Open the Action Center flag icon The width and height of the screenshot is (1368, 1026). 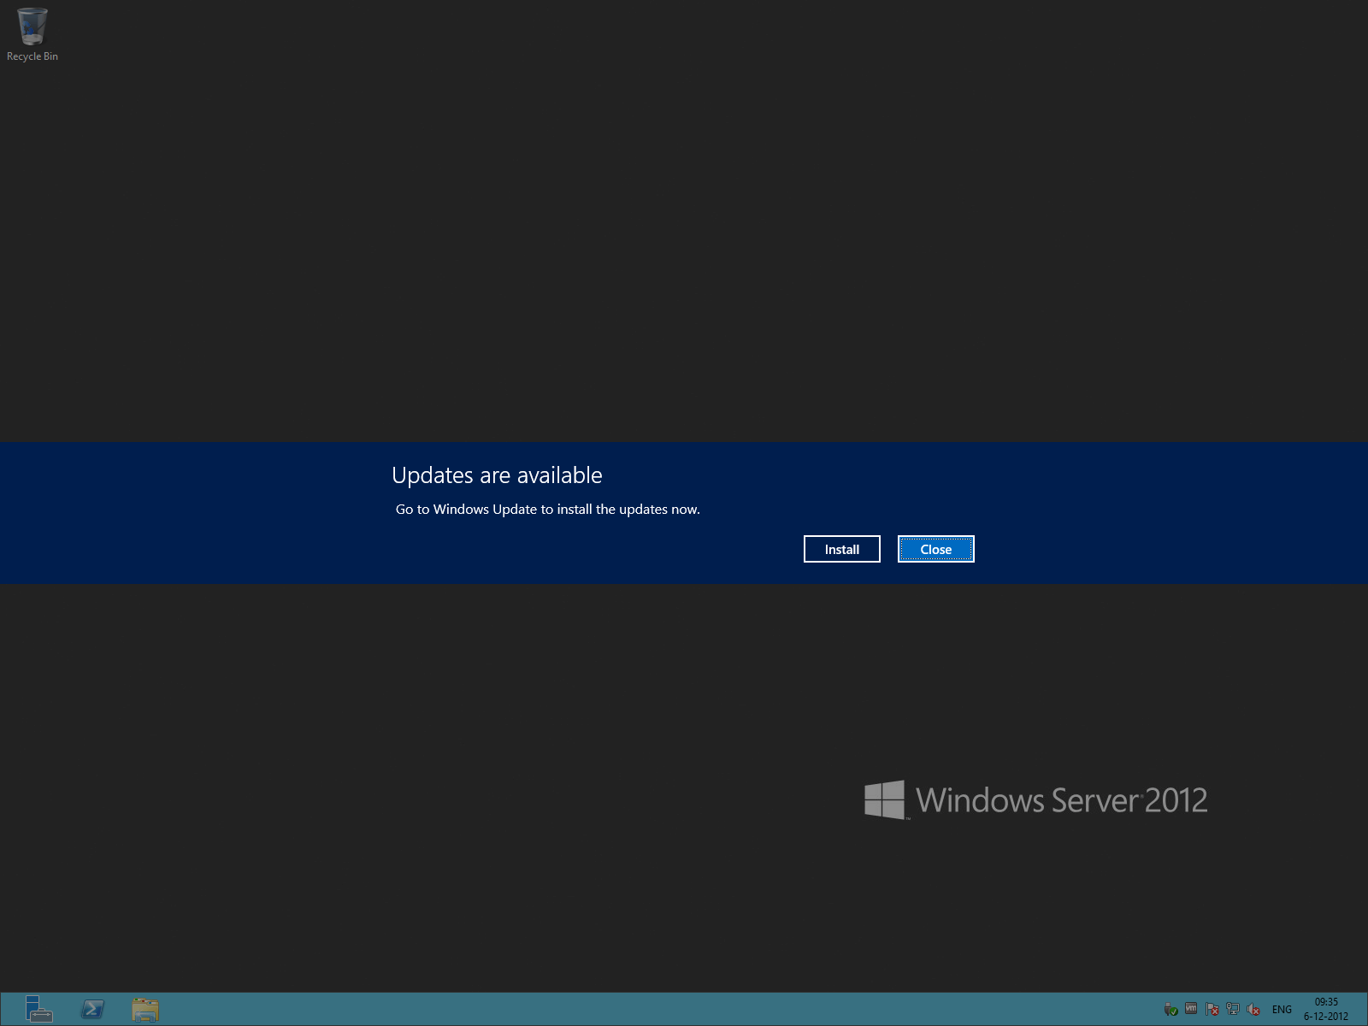(1212, 1010)
